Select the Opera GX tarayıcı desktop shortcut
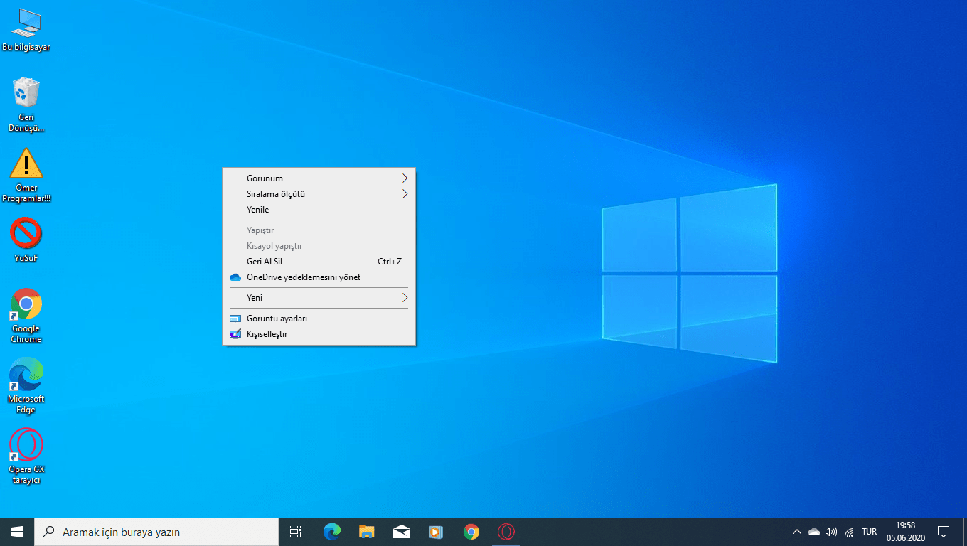This screenshot has height=546, width=967. (26, 446)
